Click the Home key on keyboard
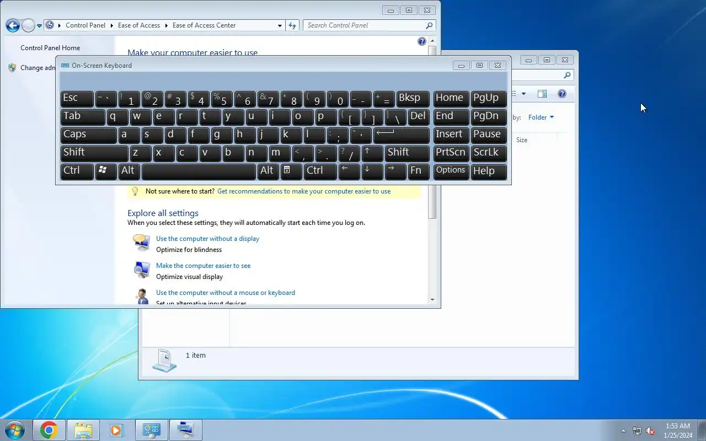706x441 pixels. [x=451, y=99]
